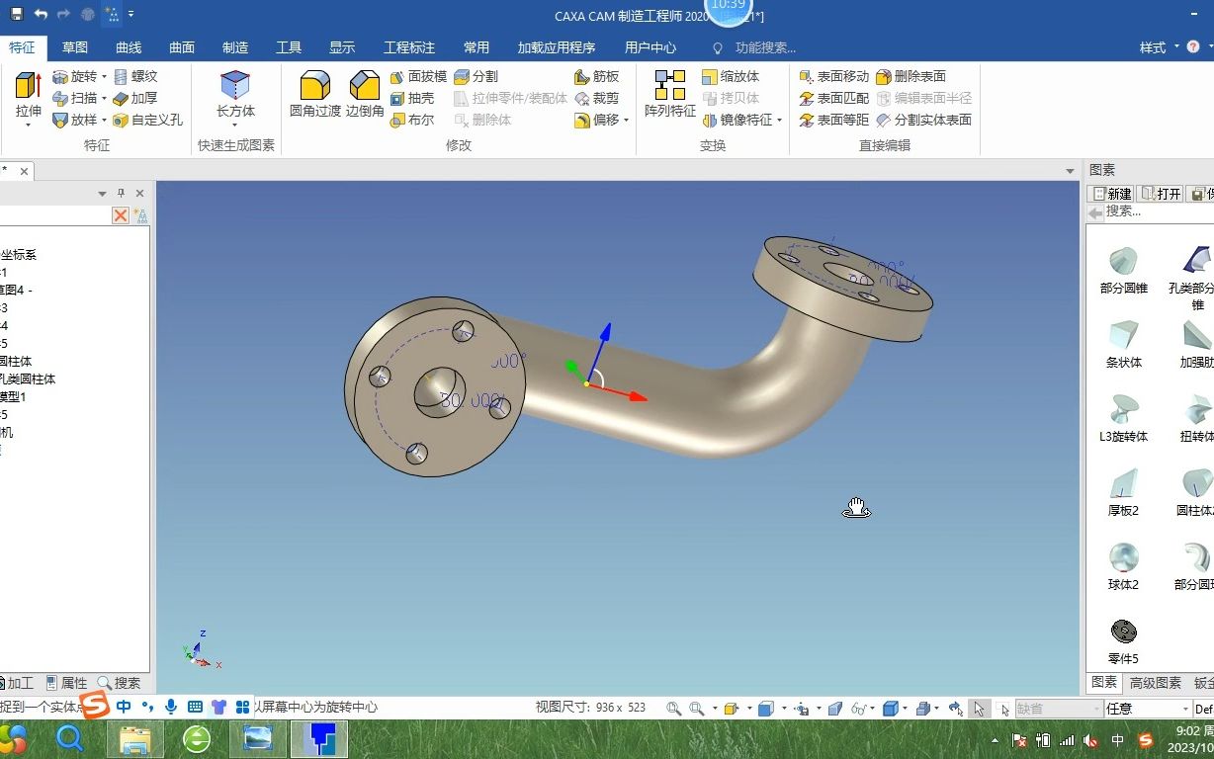The width and height of the screenshot is (1214, 759).
Task: Select the 球体2 catalog element
Action: tap(1124, 567)
